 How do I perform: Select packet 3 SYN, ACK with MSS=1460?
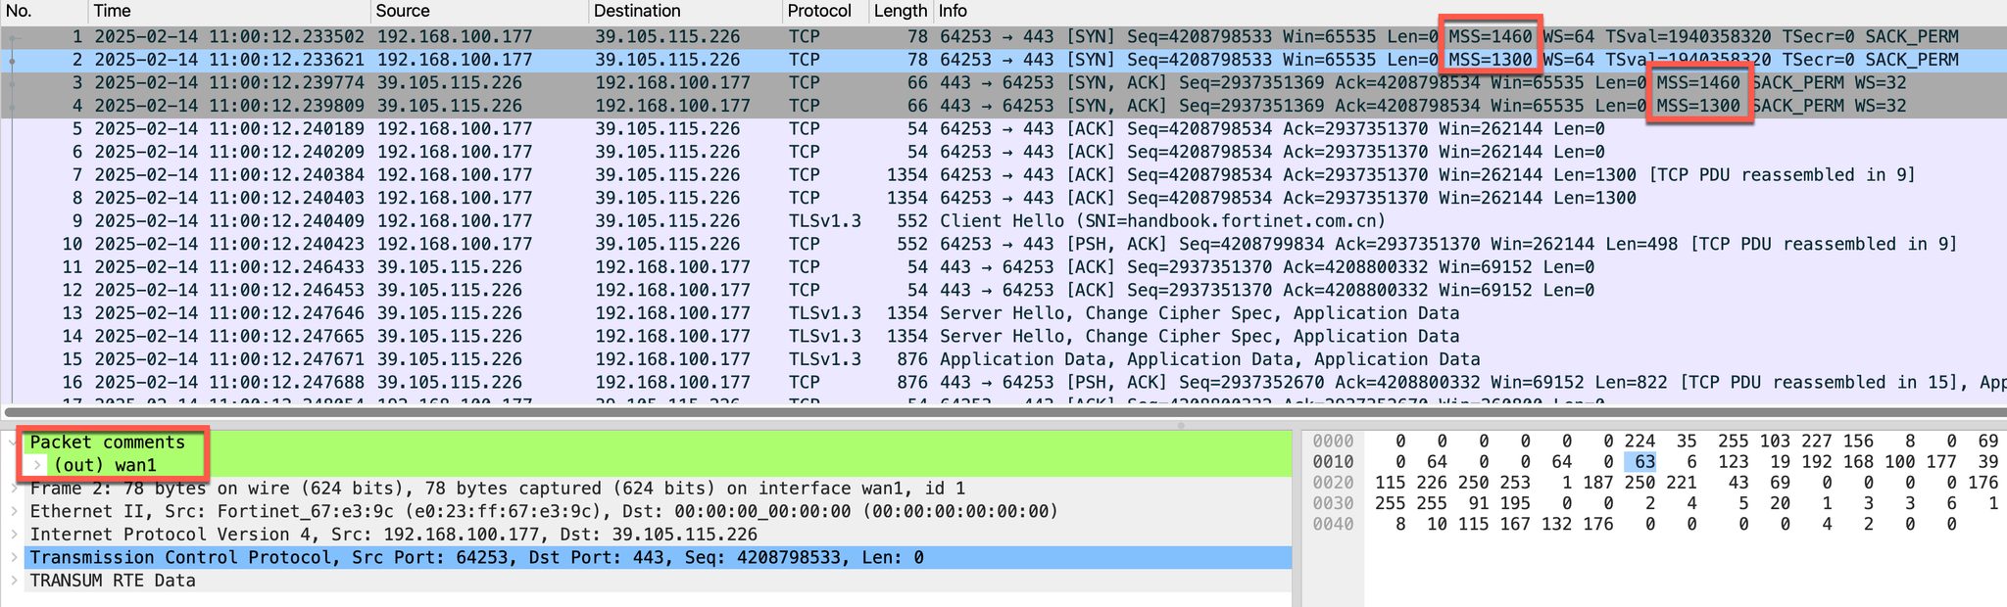pos(1003,82)
